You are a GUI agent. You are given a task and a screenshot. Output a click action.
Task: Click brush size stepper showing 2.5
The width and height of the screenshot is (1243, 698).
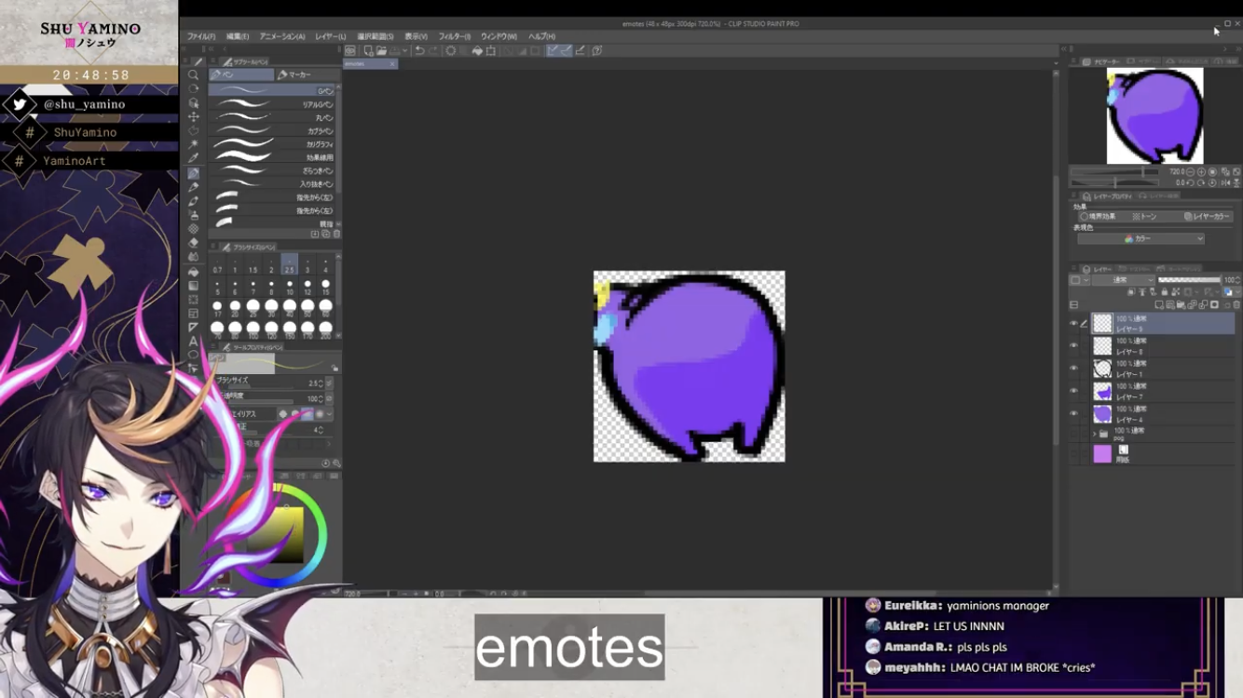pos(321,383)
